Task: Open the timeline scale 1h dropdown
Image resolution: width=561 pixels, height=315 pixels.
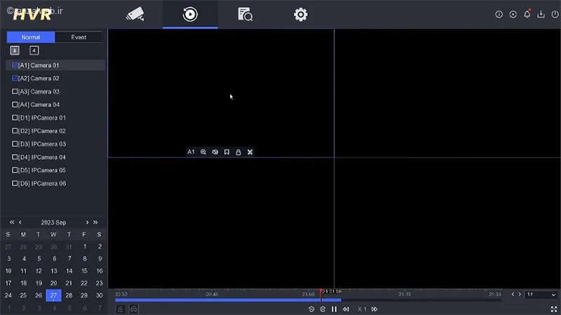Action: coord(541,295)
